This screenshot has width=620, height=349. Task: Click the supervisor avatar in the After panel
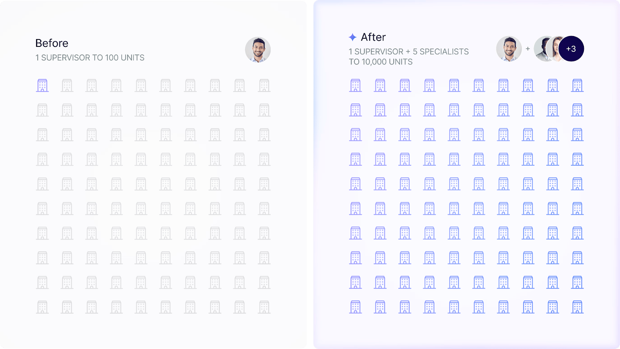point(509,49)
